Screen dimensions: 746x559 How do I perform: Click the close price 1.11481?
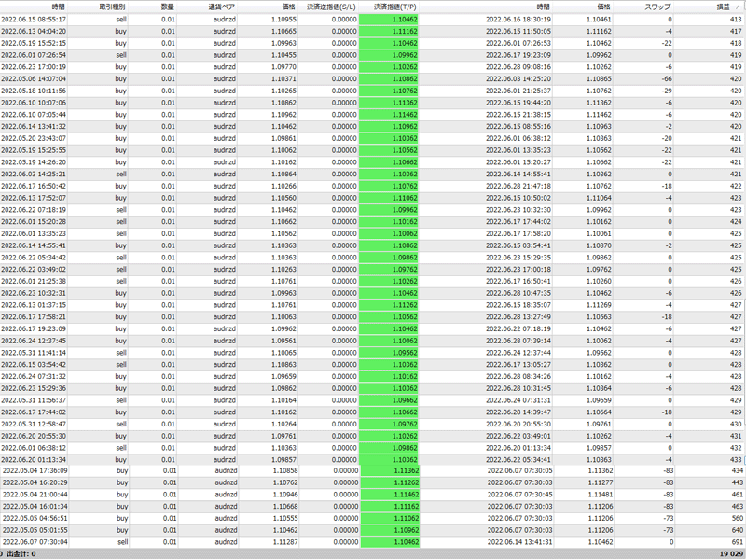coord(601,495)
